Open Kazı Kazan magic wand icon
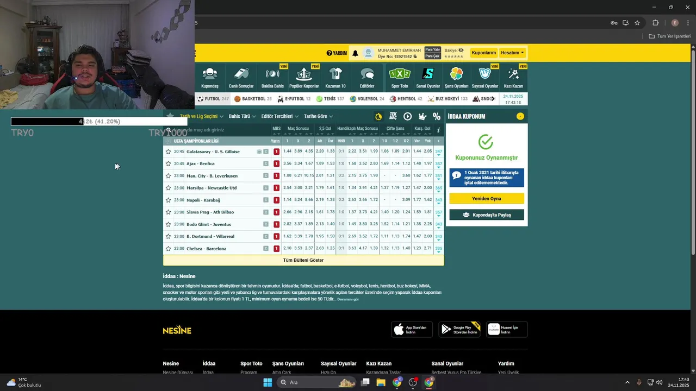 point(513,74)
